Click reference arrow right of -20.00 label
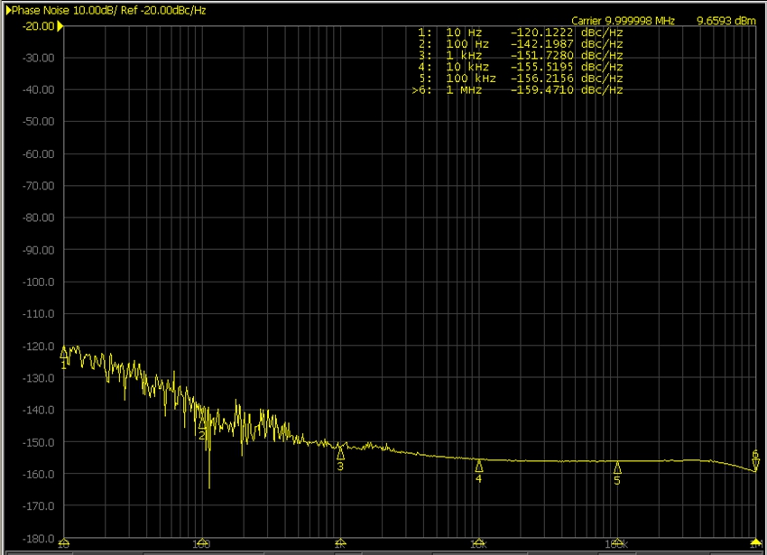 coord(60,25)
